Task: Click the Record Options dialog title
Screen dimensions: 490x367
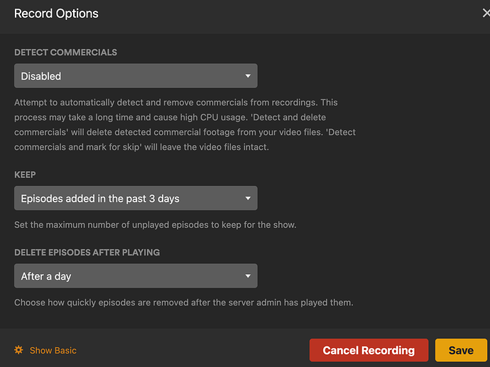Action: (x=56, y=13)
